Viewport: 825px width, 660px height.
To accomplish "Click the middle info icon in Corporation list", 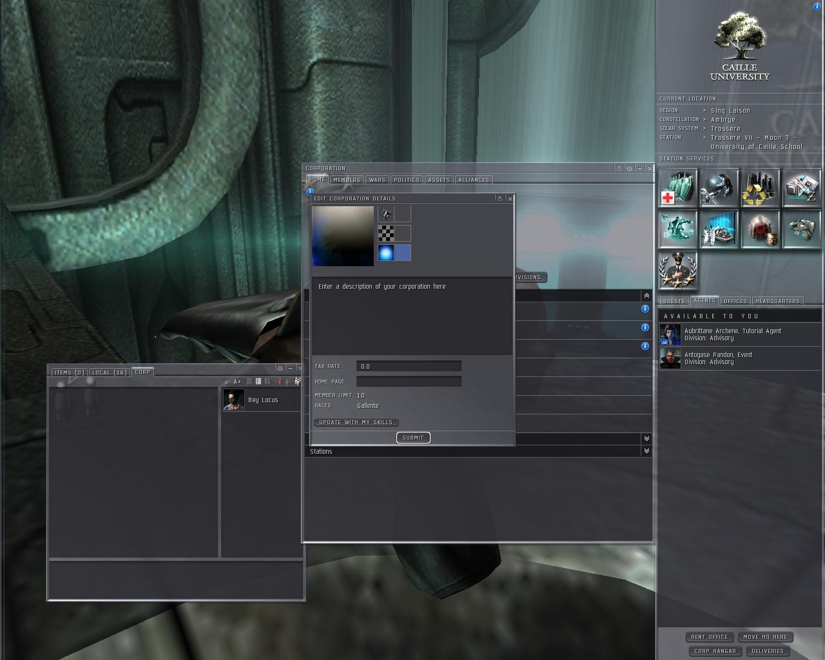I will [x=645, y=327].
